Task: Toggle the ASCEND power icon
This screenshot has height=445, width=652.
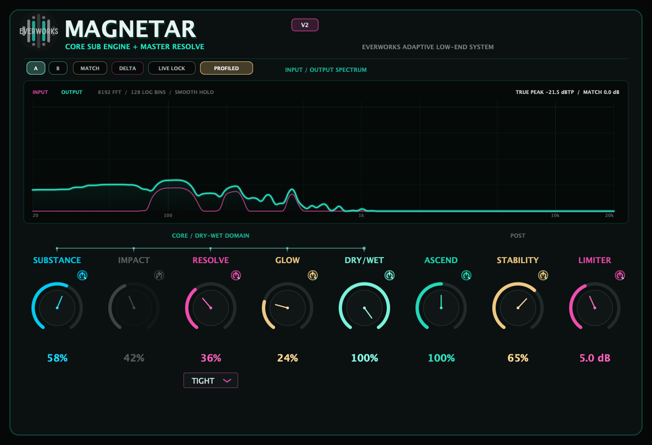Action: [466, 275]
